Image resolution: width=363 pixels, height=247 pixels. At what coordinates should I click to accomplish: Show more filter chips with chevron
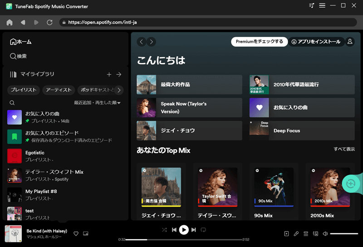click(x=119, y=90)
